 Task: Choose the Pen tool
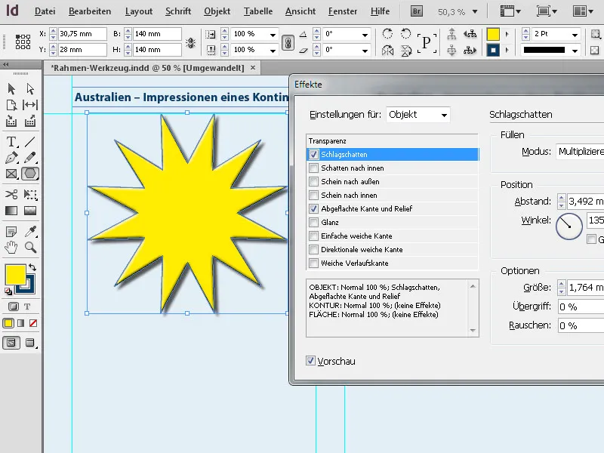pos(10,159)
